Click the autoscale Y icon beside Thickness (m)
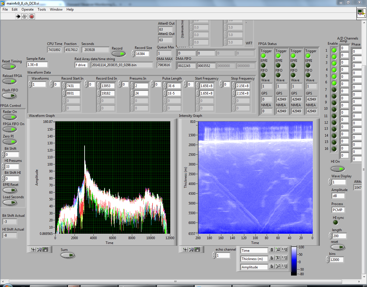The image size is (367, 287). (278, 258)
